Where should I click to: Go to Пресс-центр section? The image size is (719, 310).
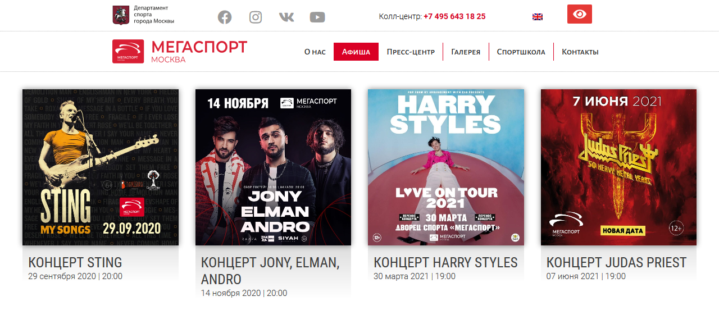point(411,52)
